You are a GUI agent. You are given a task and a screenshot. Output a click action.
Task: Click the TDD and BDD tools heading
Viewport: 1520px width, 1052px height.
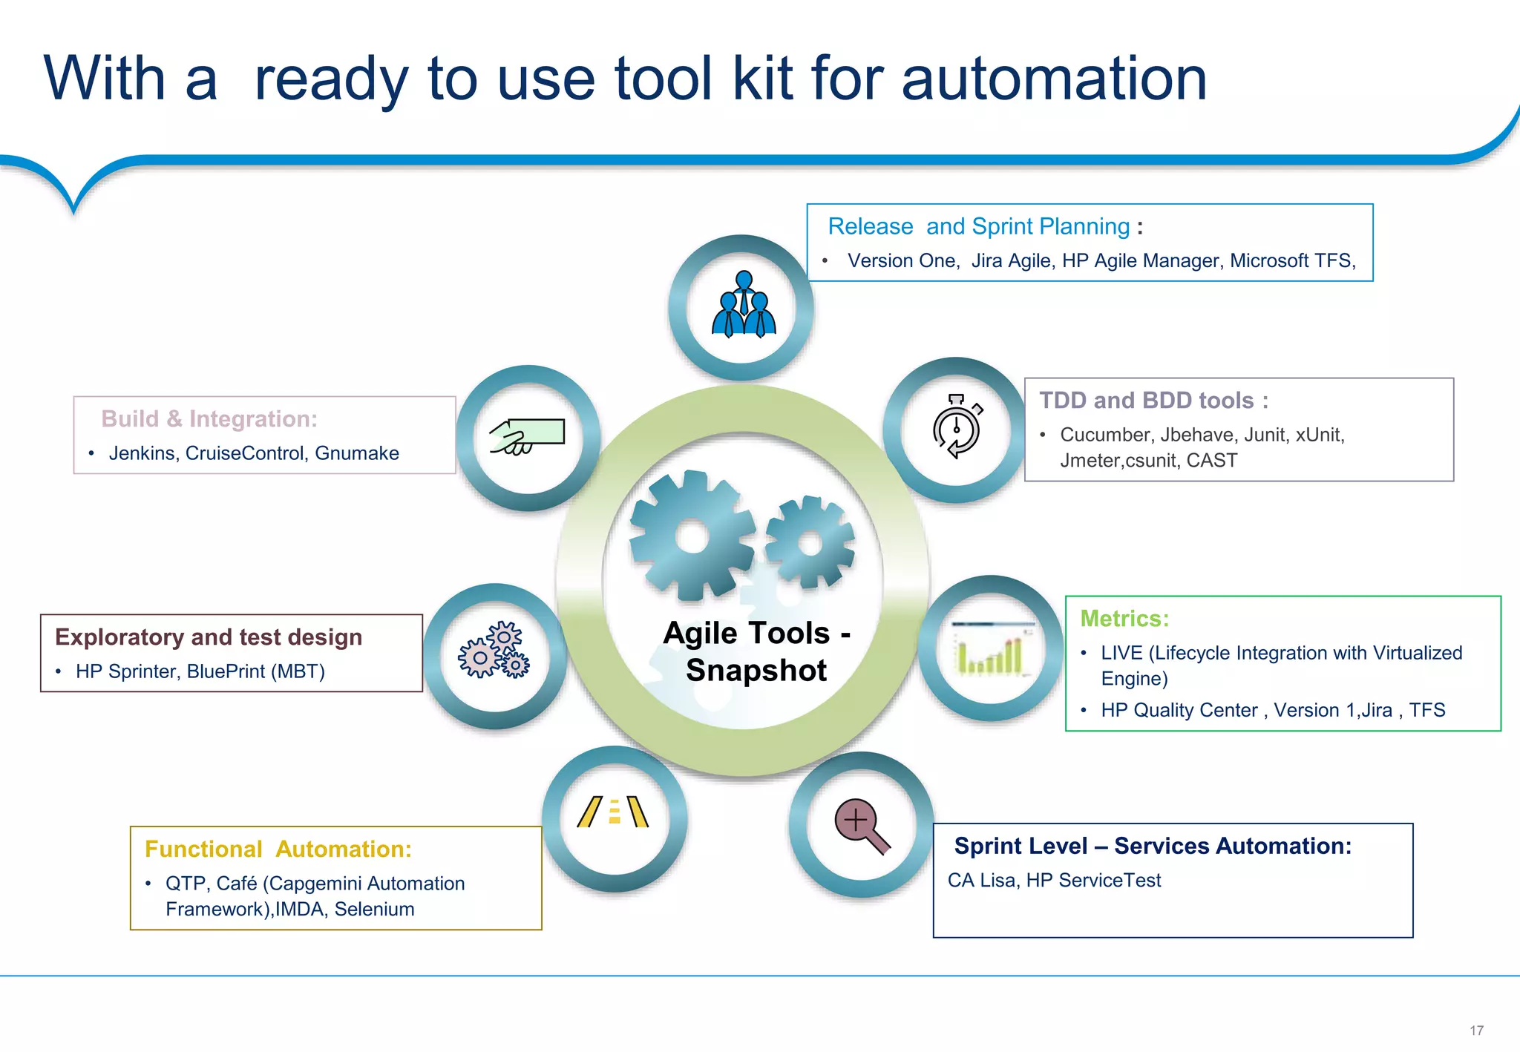(x=1153, y=401)
